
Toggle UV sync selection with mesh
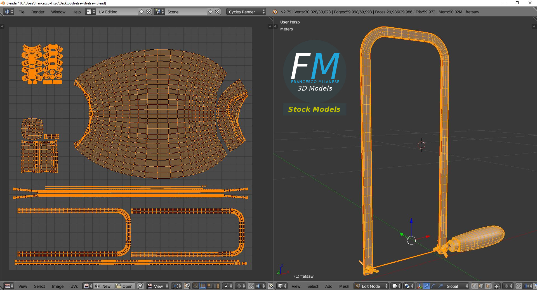pos(187,286)
